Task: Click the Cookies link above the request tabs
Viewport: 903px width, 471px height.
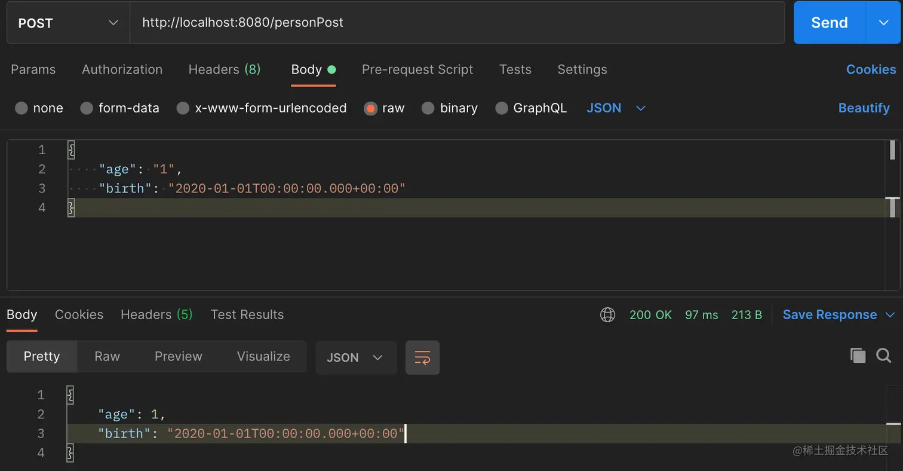Action: click(x=871, y=69)
